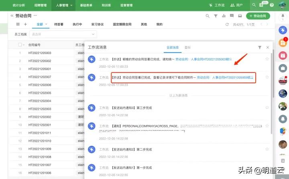Switch to 全部消息 tab in workflow messages

[173, 48]
